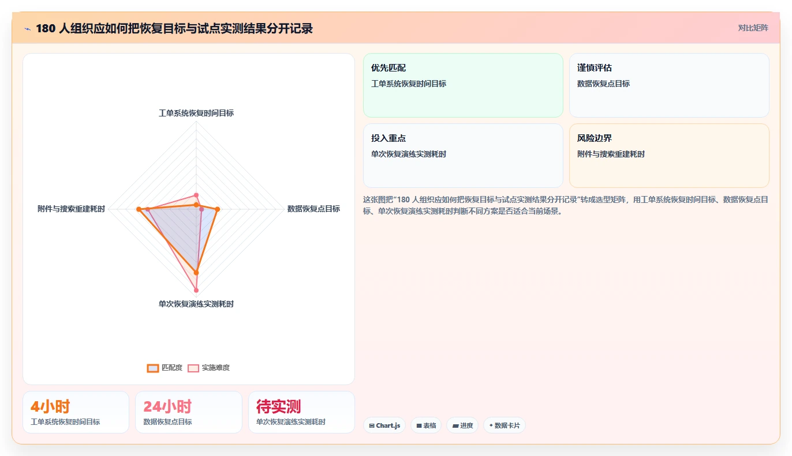This screenshot has width=792, height=456.
Task: Toggle the 实施难度 legend swatch
Action: [x=193, y=368]
